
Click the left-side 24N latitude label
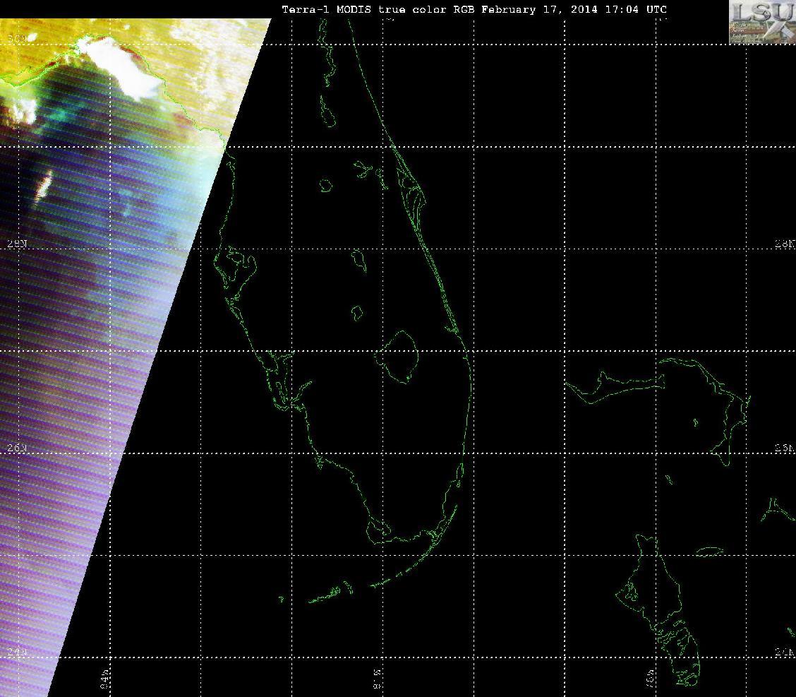17,653
